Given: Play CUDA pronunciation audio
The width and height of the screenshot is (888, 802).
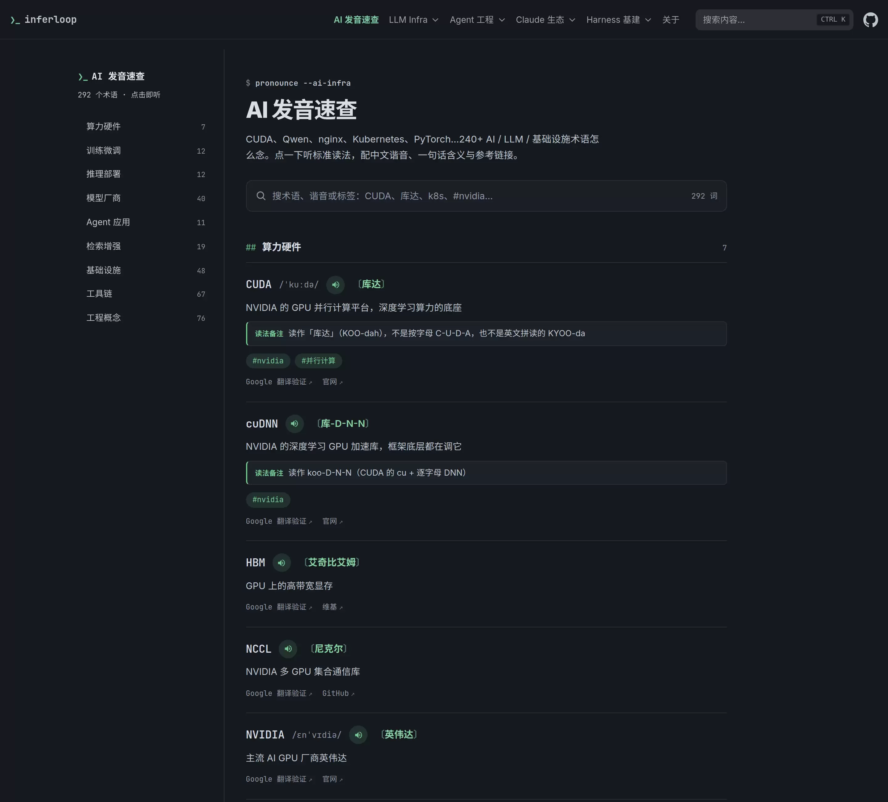Looking at the screenshot, I should coord(335,285).
